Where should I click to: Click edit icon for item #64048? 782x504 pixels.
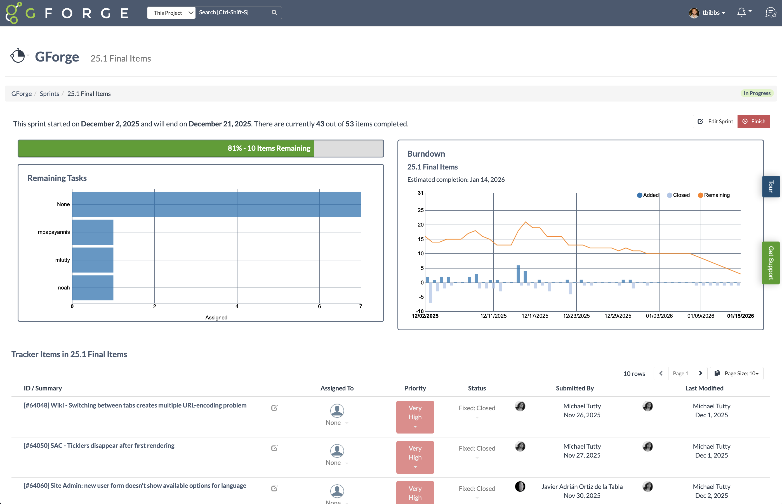pyautogui.click(x=274, y=408)
